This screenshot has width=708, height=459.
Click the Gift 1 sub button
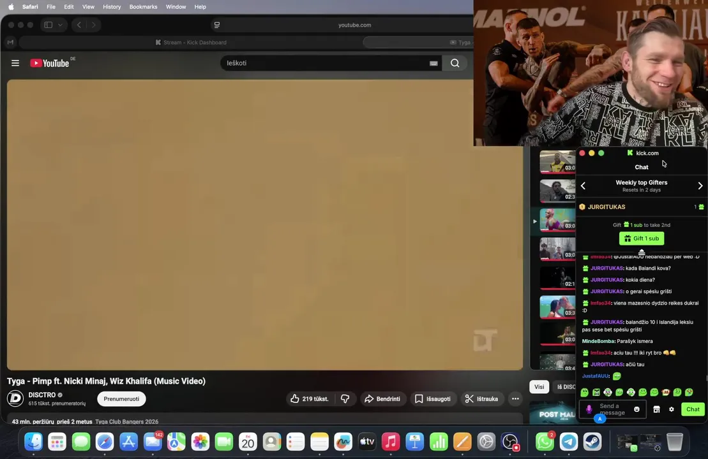point(642,238)
